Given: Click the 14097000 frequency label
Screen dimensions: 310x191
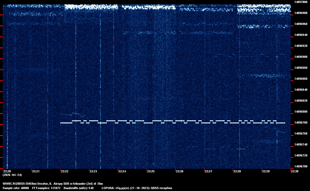Looking at the screenshot, I should (x=301, y=2).
